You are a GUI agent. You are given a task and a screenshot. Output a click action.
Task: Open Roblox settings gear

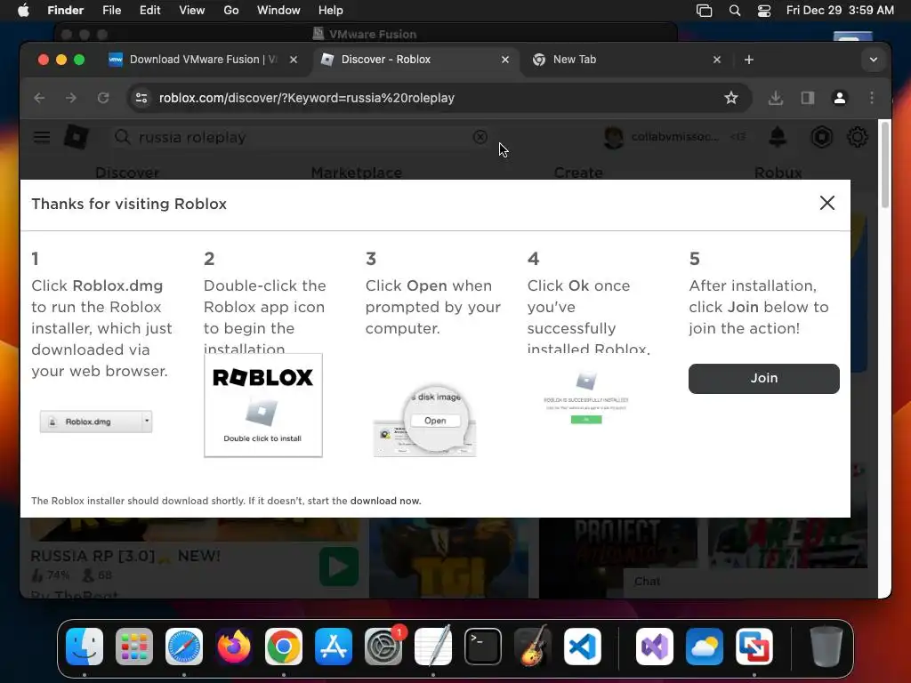[857, 137]
